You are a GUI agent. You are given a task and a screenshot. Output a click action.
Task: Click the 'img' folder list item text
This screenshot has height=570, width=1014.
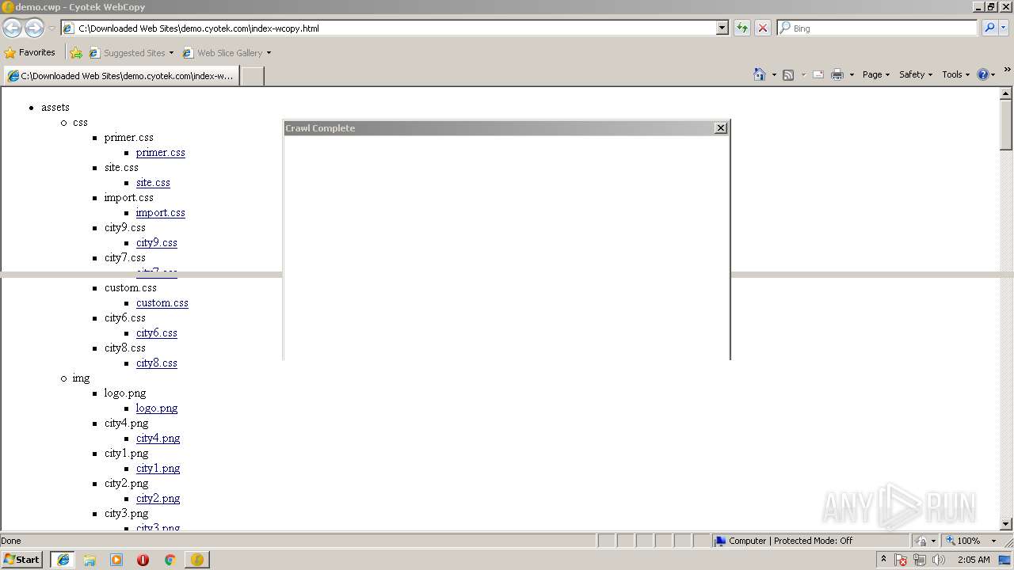click(x=81, y=378)
